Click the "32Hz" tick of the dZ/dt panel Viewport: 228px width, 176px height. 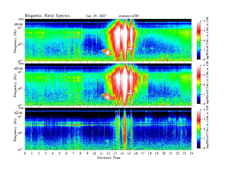click(22, 108)
